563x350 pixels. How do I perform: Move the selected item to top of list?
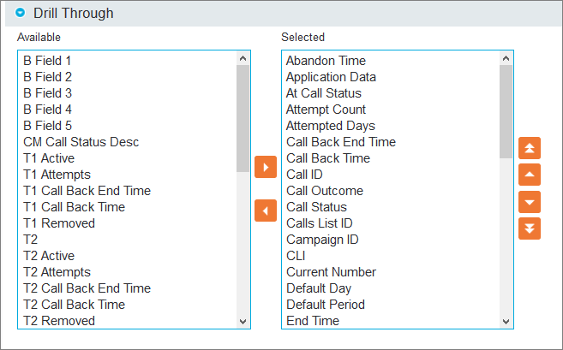(x=530, y=148)
